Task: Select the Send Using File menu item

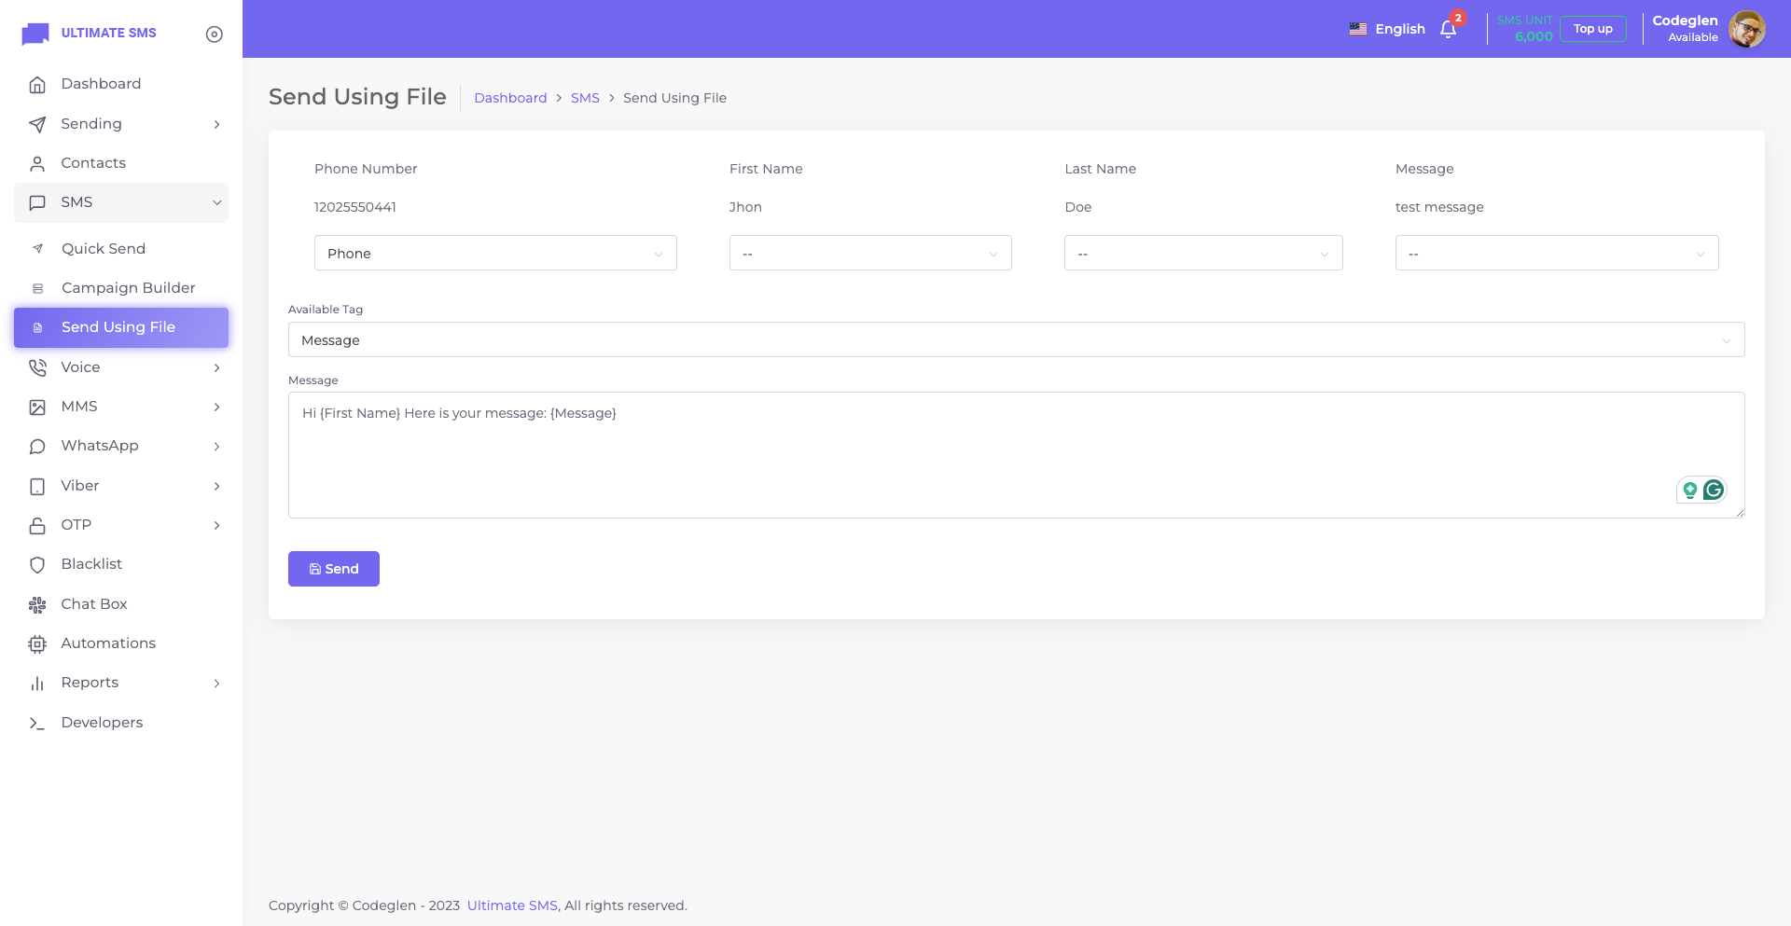Action: pos(121,327)
